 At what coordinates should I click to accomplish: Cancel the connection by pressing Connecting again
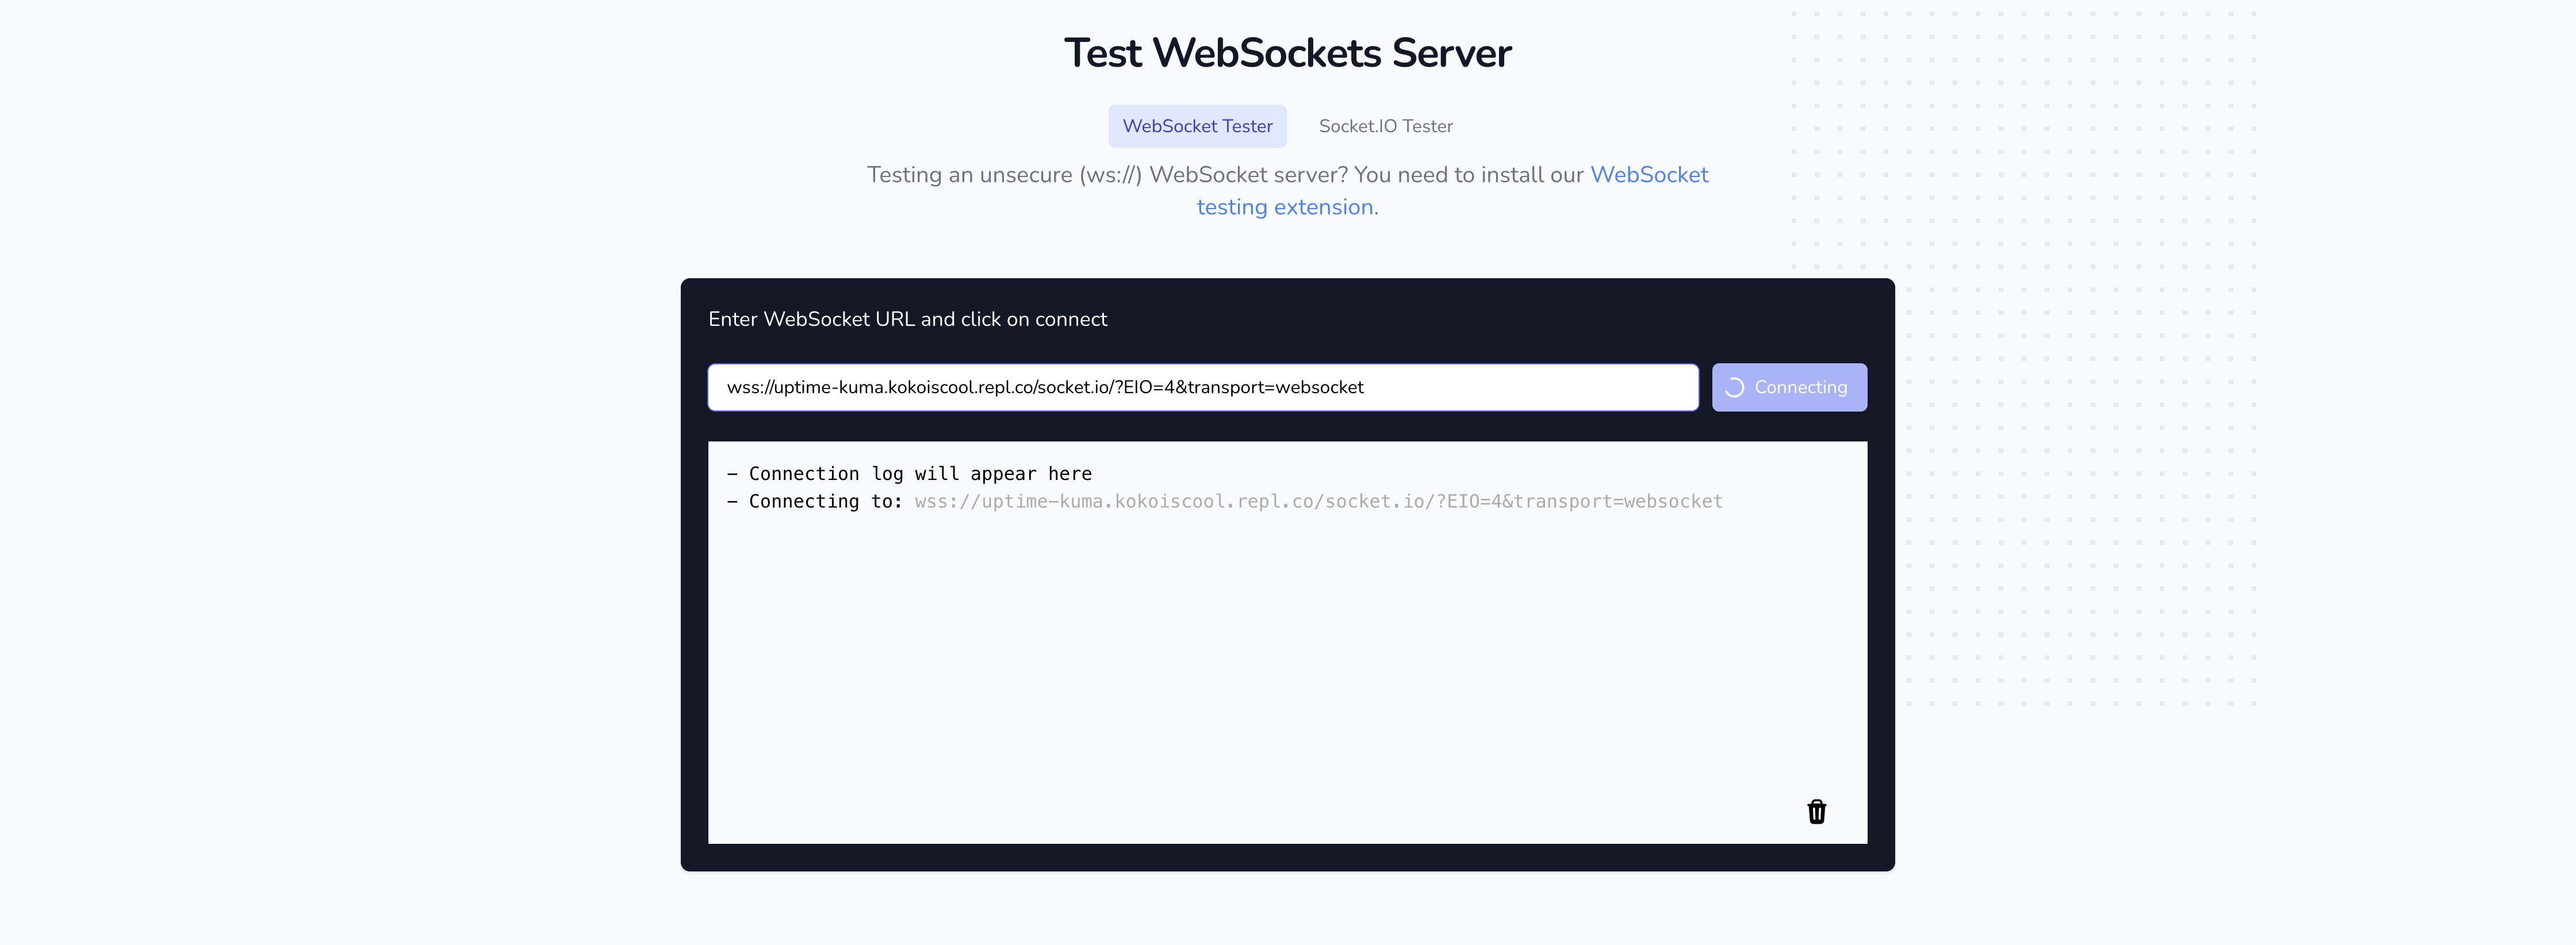[x=1789, y=387]
